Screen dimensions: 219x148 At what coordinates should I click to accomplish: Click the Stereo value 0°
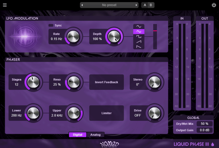click(x=138, y=84)
